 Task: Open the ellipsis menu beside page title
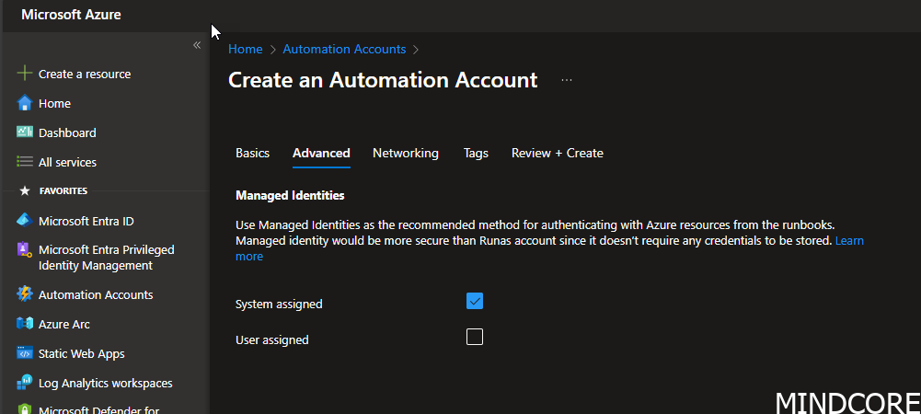click(x=567, y=80)
